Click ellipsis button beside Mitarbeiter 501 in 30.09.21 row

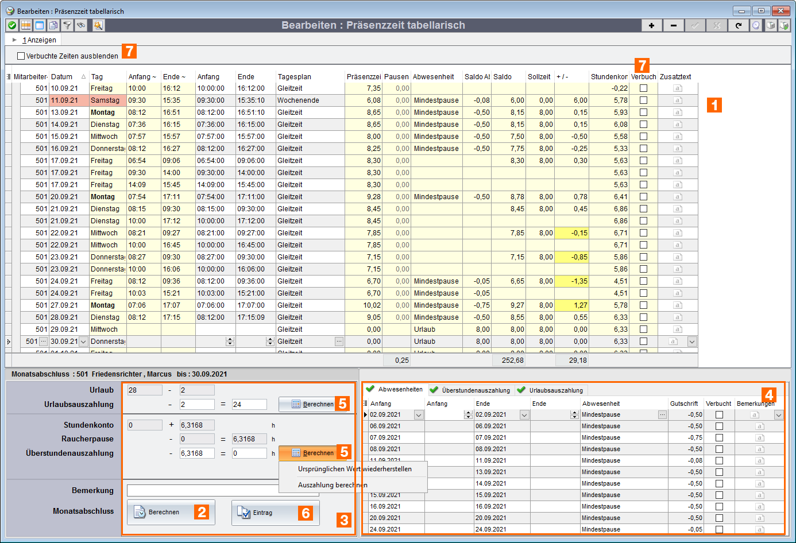click(x=44, y=342)
